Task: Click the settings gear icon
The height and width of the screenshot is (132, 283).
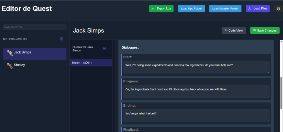Action: pyautogui.click(x=278, y=9)
